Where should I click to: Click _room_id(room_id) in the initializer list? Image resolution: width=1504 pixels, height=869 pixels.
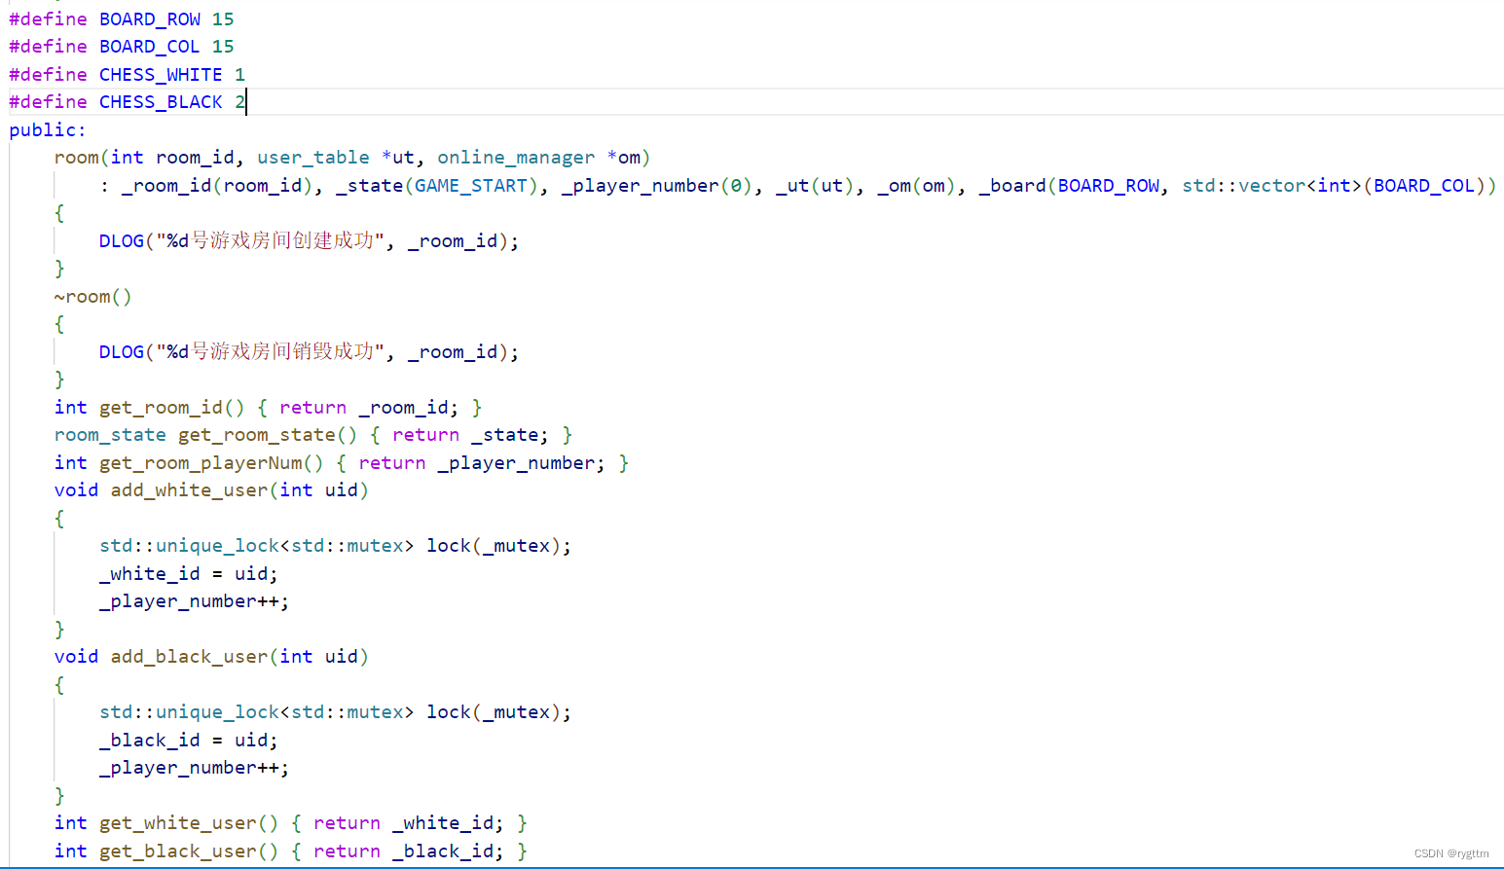[x=217, y=185]
